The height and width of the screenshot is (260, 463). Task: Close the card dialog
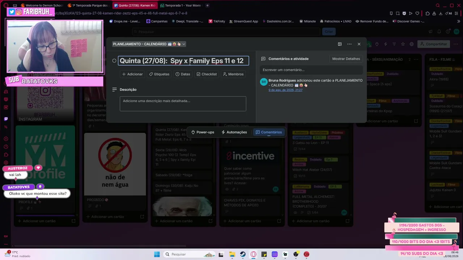click(x=359, y=44)
